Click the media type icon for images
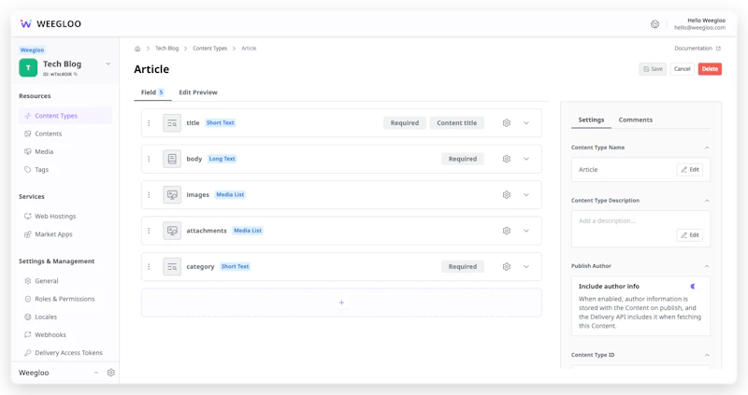 (172, 194)
